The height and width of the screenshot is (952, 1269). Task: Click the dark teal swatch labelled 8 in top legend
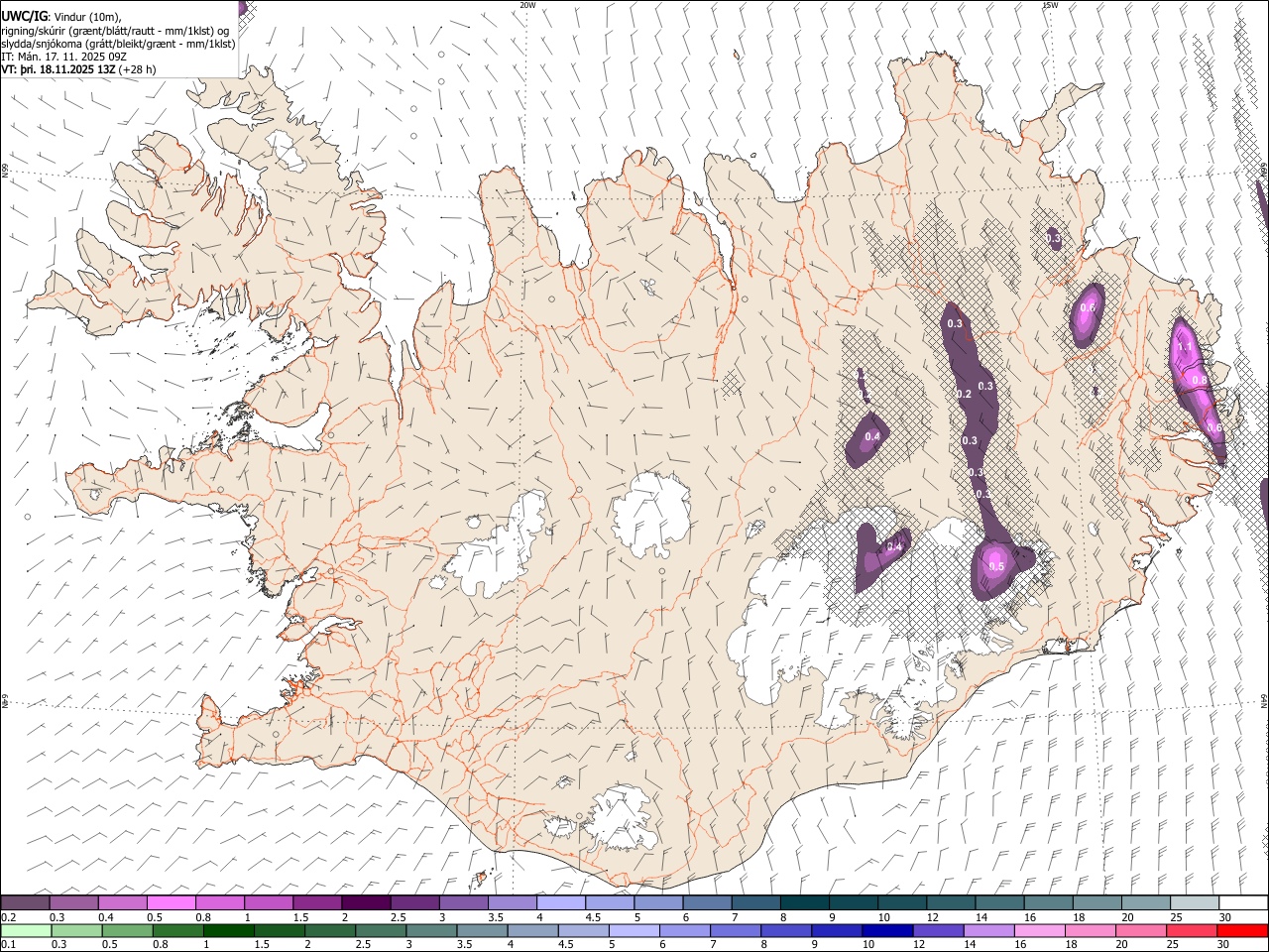click(805, 903)
